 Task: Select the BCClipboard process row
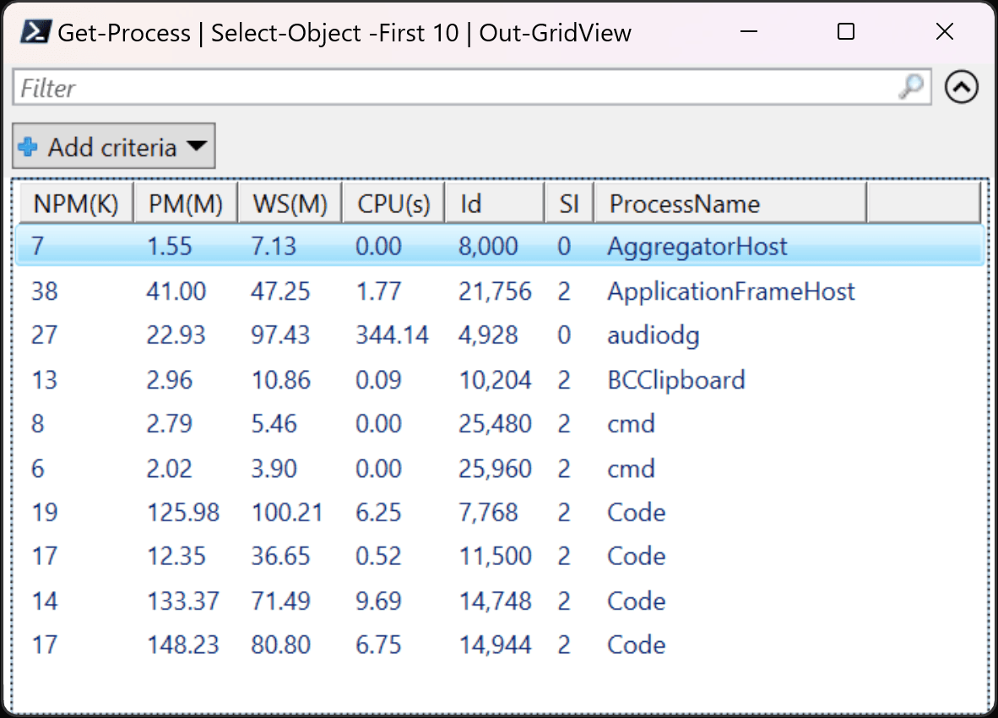click(x=501, y=379)
